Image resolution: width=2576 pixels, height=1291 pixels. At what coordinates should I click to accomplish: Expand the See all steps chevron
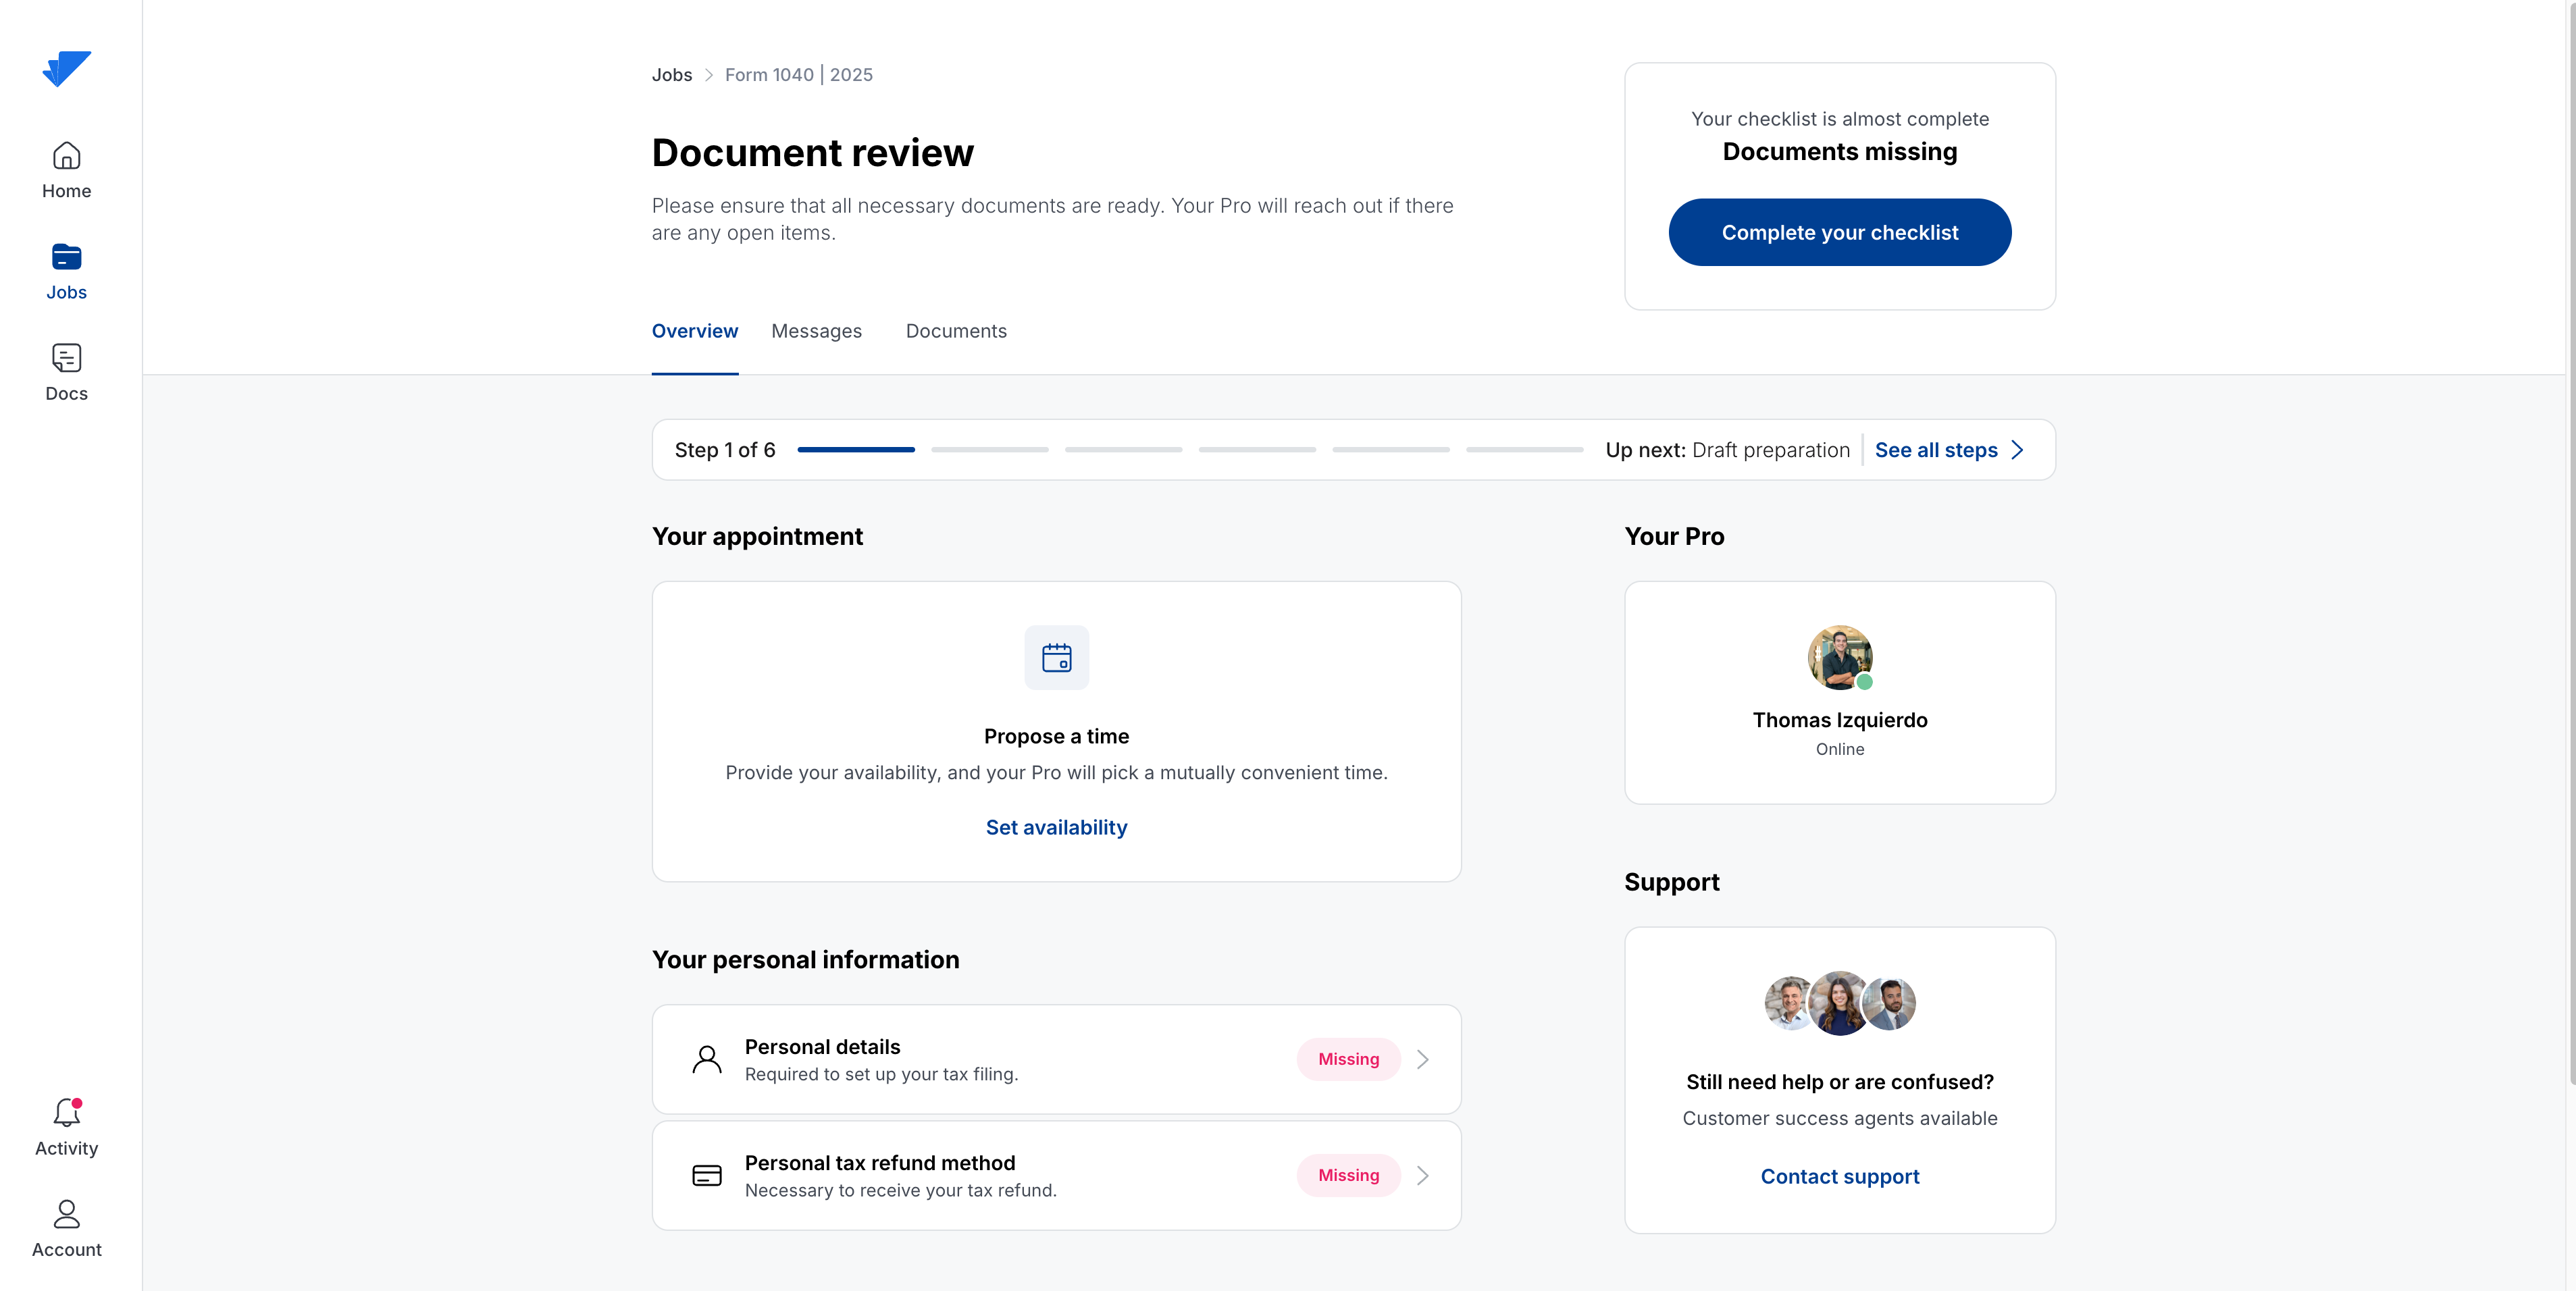(2017, 450)
